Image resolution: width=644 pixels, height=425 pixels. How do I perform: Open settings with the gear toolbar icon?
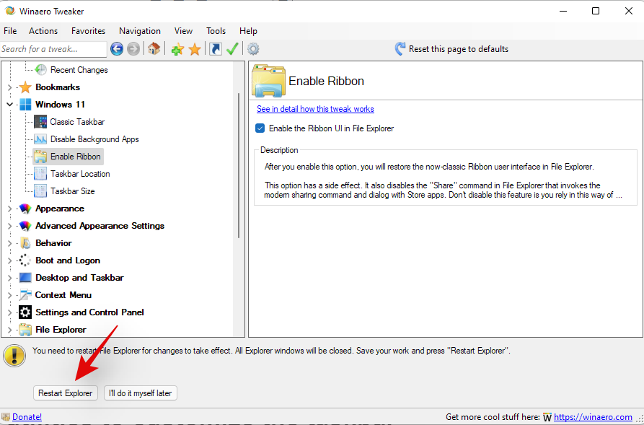[x=253, y=49]
